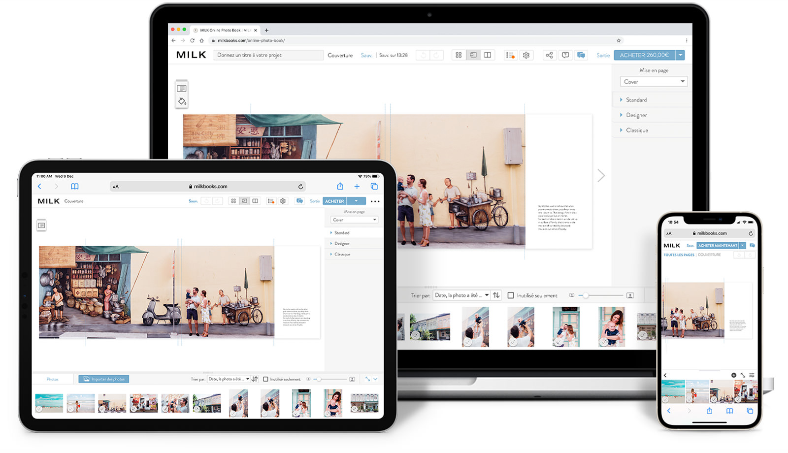
Task: Open grid view icon in laptop toolbar
Action: pos(459,55)
